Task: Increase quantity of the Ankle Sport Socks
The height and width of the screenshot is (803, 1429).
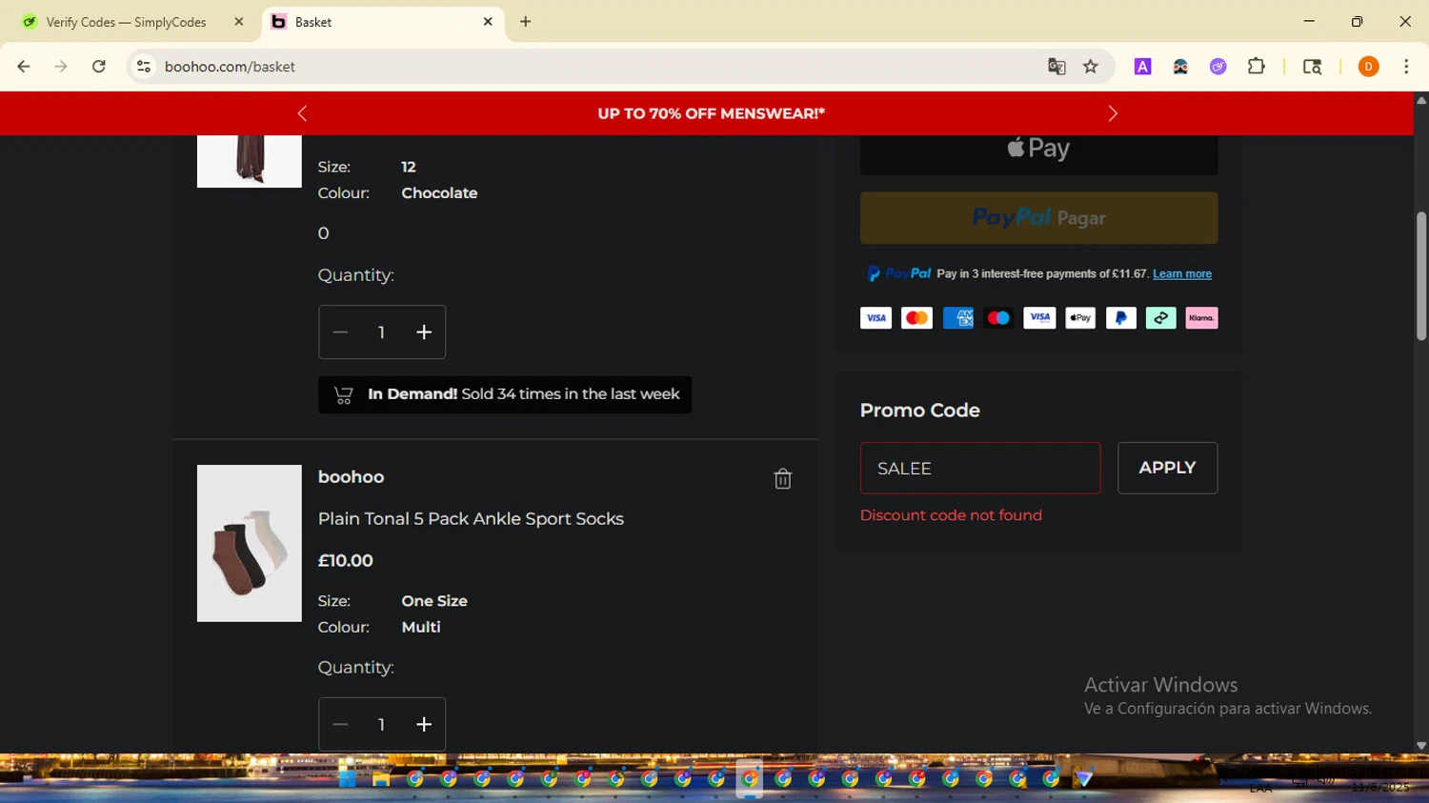Action: (424, 725)
